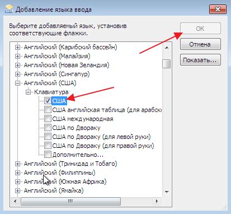Viewport: 231px width, 214px height.
Task: Expand Английский (Ямайка) node
Action: pos(17,190)
